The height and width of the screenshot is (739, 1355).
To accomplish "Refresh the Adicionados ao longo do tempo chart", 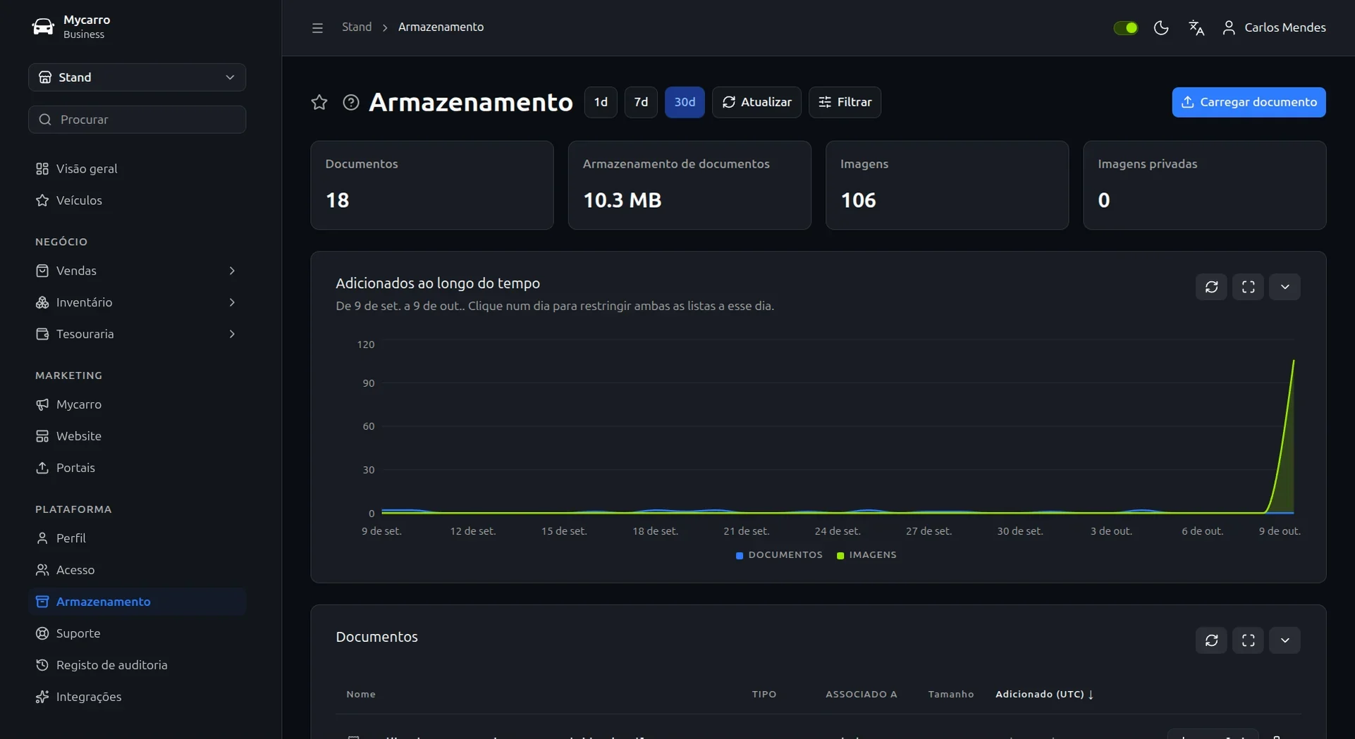I will 1212,287.
